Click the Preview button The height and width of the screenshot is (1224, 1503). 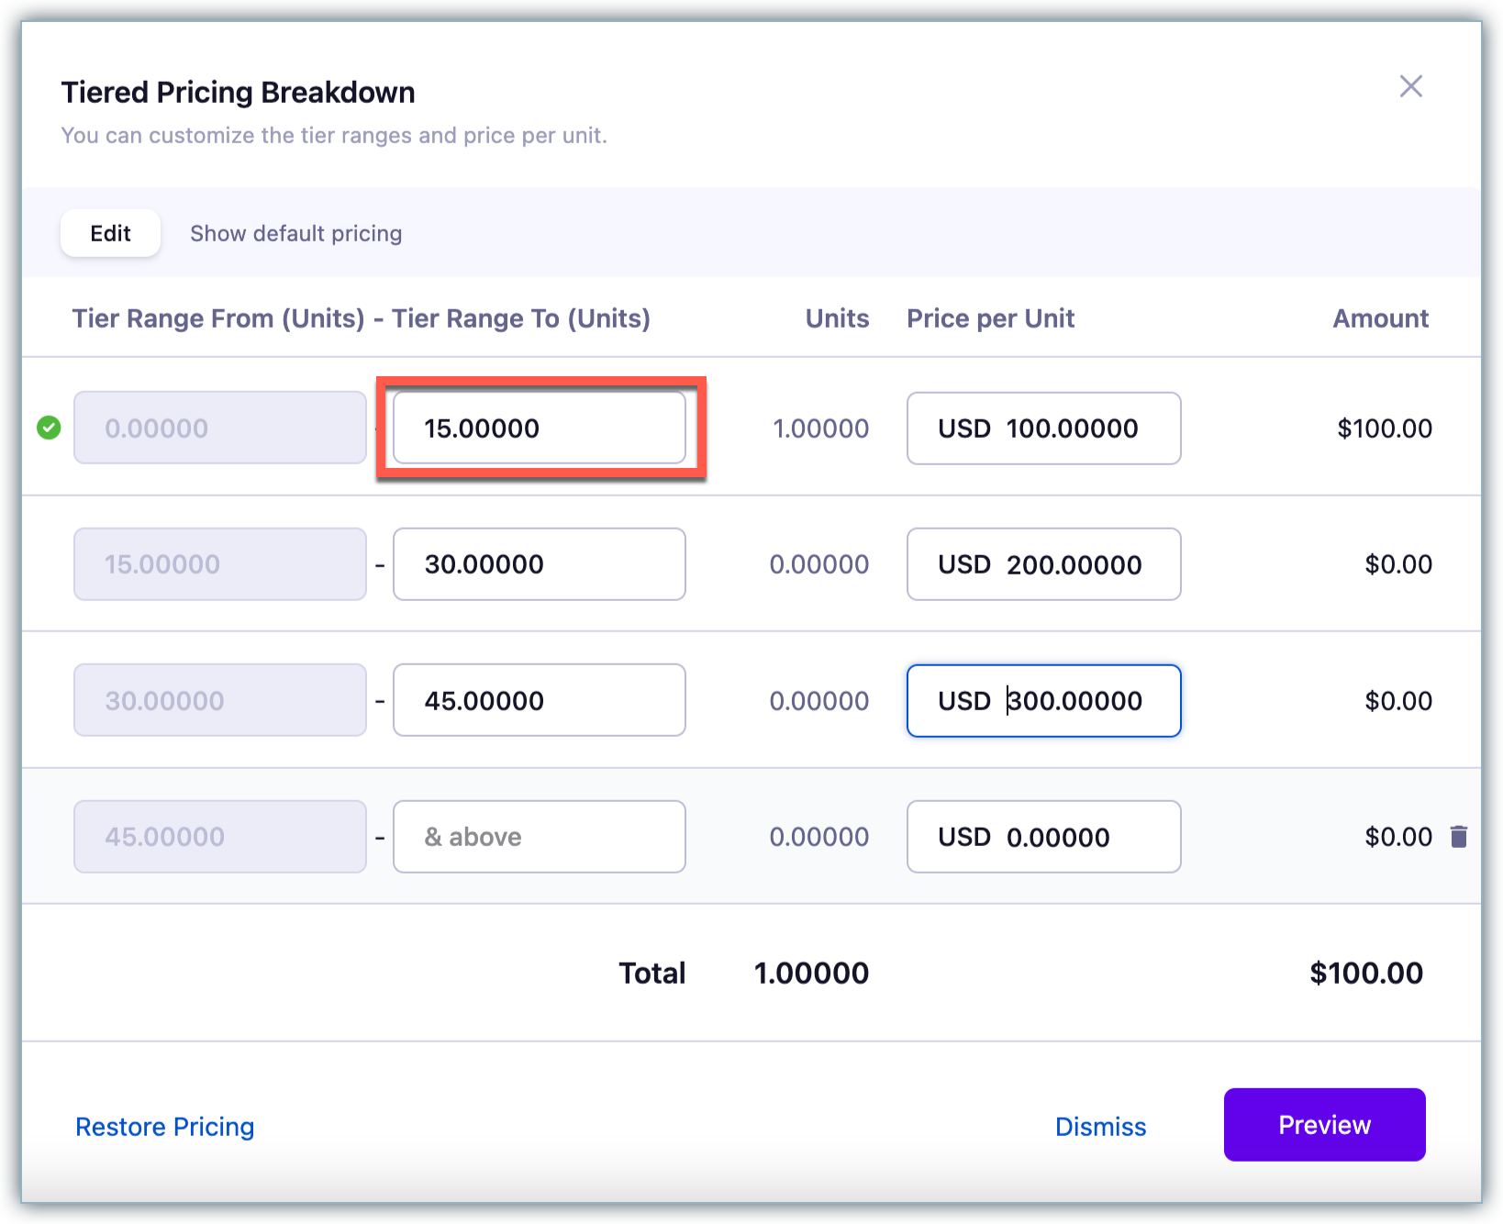[x=1323, y=1124]
